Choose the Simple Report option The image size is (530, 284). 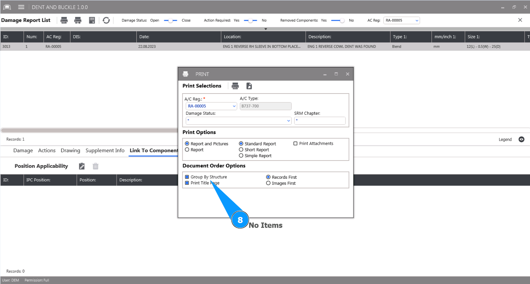241,156
